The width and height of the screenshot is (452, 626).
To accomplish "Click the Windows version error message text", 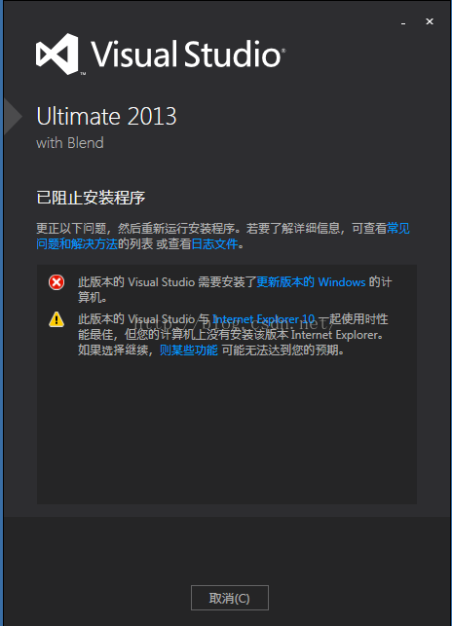I will pyautogui.click(x=235, y=290).
